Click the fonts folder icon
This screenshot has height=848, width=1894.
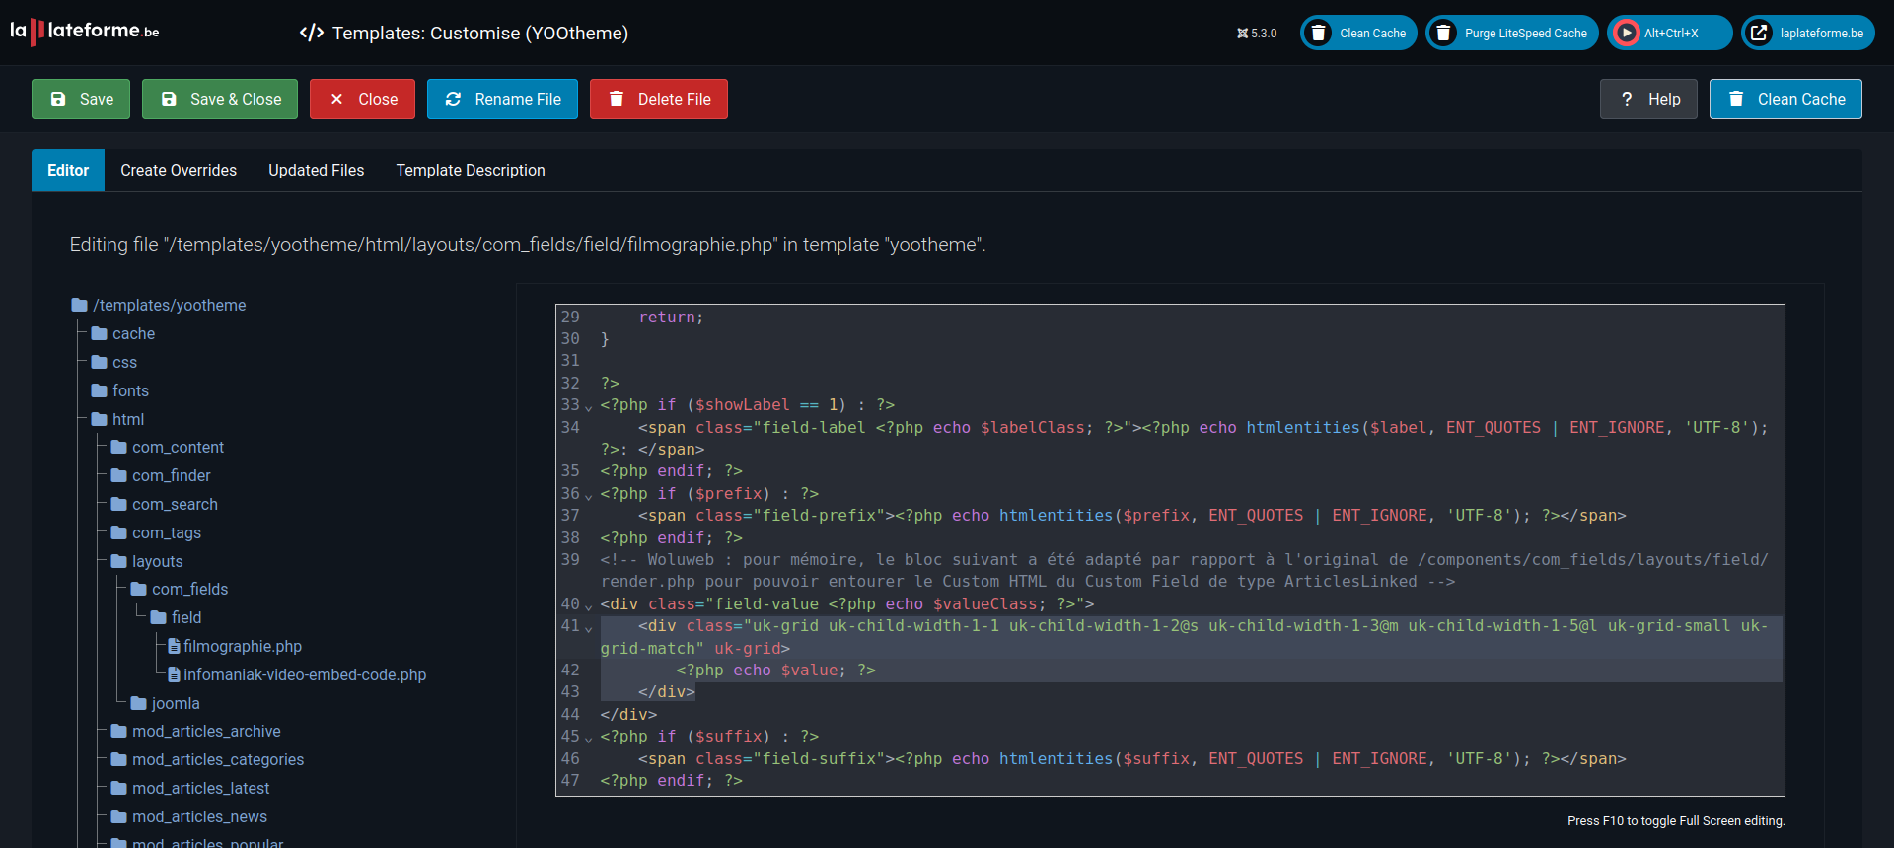100,390
